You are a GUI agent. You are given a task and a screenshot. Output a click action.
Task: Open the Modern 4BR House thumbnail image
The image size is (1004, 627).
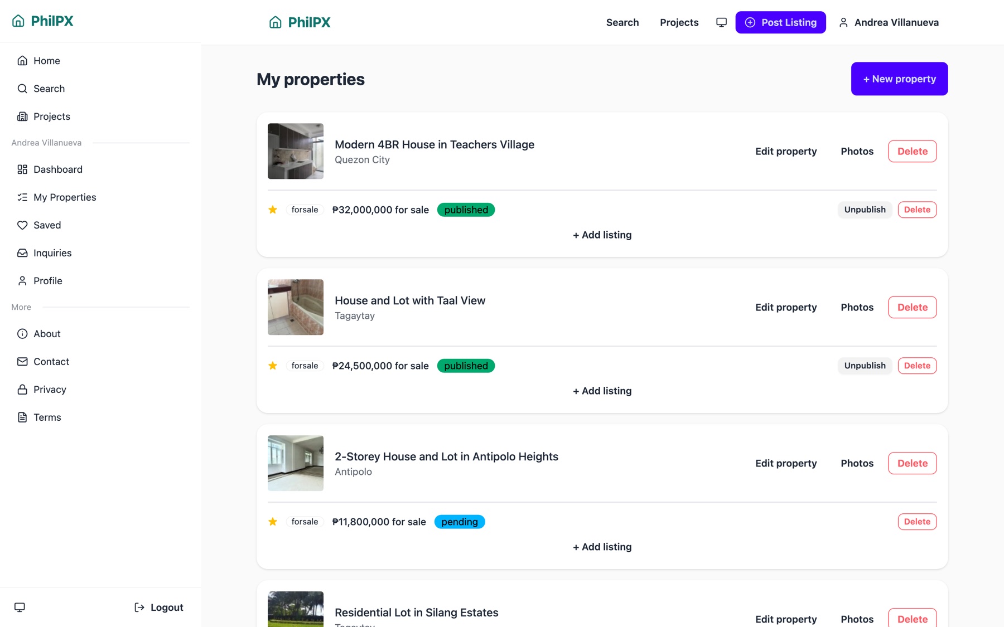(x=296, y=151)
